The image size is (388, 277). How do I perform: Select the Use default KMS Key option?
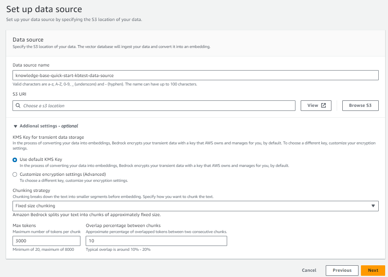click(x=15, y=159)
